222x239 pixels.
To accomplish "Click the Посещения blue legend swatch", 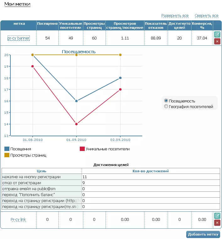I will click(7, 149).
